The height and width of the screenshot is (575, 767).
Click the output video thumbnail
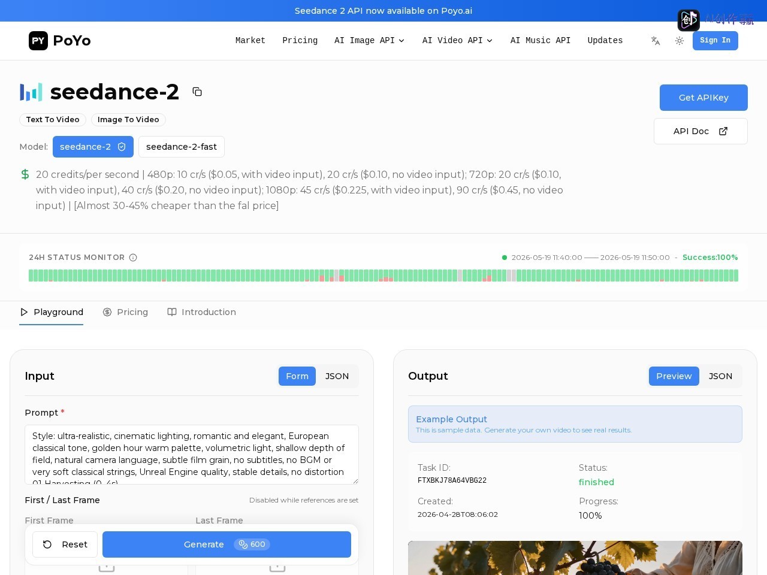point(575,558)
